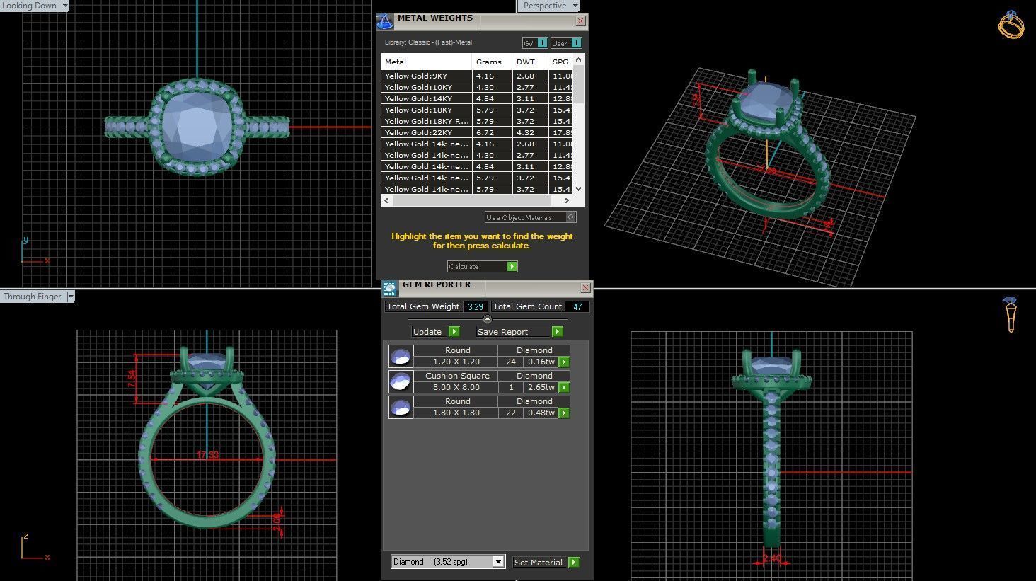
Task: Select the Yellow Gold:10KY row
Action: point(478,87)
